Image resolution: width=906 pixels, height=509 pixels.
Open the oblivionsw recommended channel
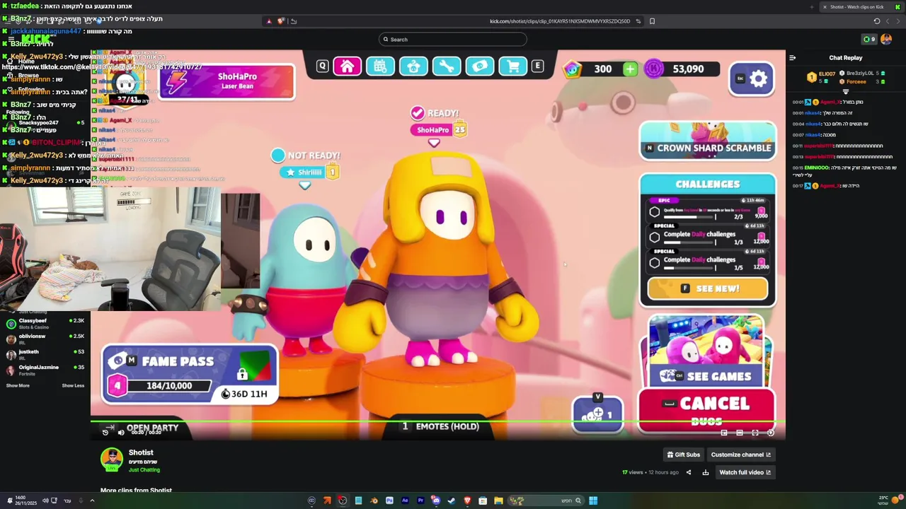(45, 339)
